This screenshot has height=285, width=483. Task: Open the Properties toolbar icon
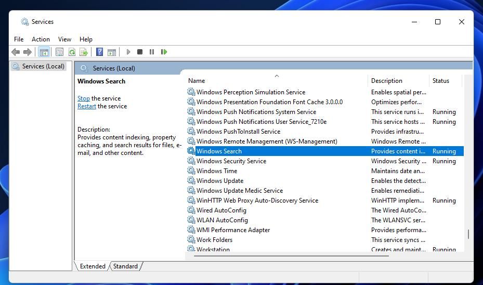point(59,52)
